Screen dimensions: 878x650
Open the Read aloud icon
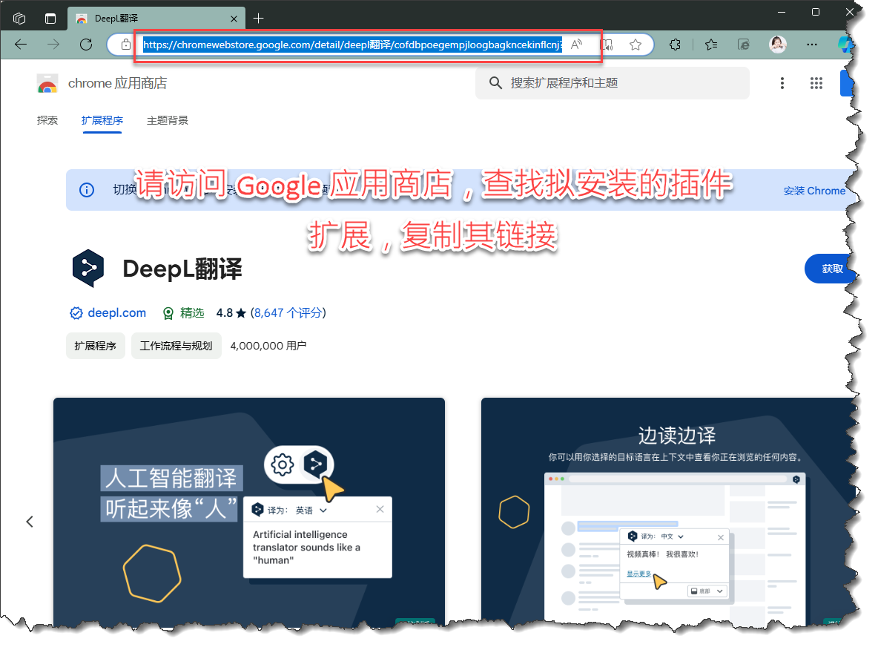click(576, 45)
